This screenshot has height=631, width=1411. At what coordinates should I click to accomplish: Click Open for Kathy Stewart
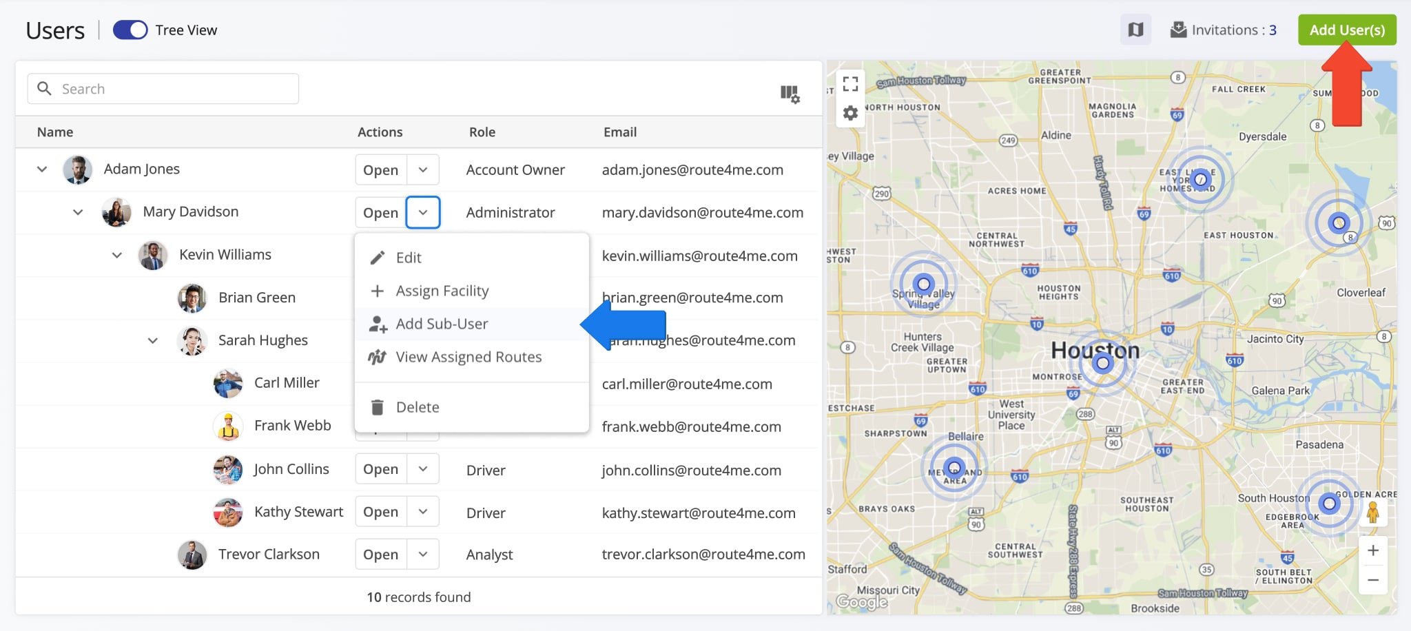click(x=381, y=512)
